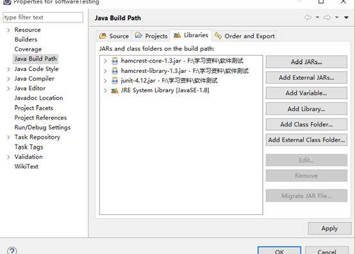Select the Task Repository label
The image size is (355, 254).
(x=37, y=137)
